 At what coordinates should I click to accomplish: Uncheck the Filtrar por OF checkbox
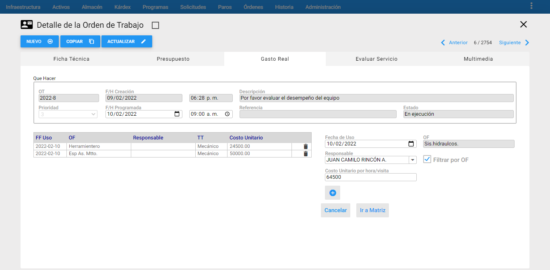[x=427, y=160]
